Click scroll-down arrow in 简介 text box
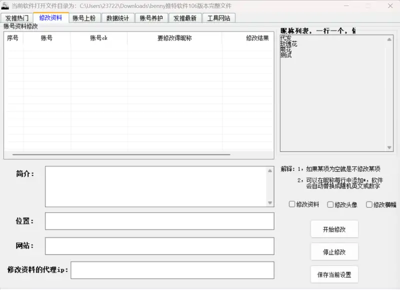Screen dimensions: 400x290 270,203
